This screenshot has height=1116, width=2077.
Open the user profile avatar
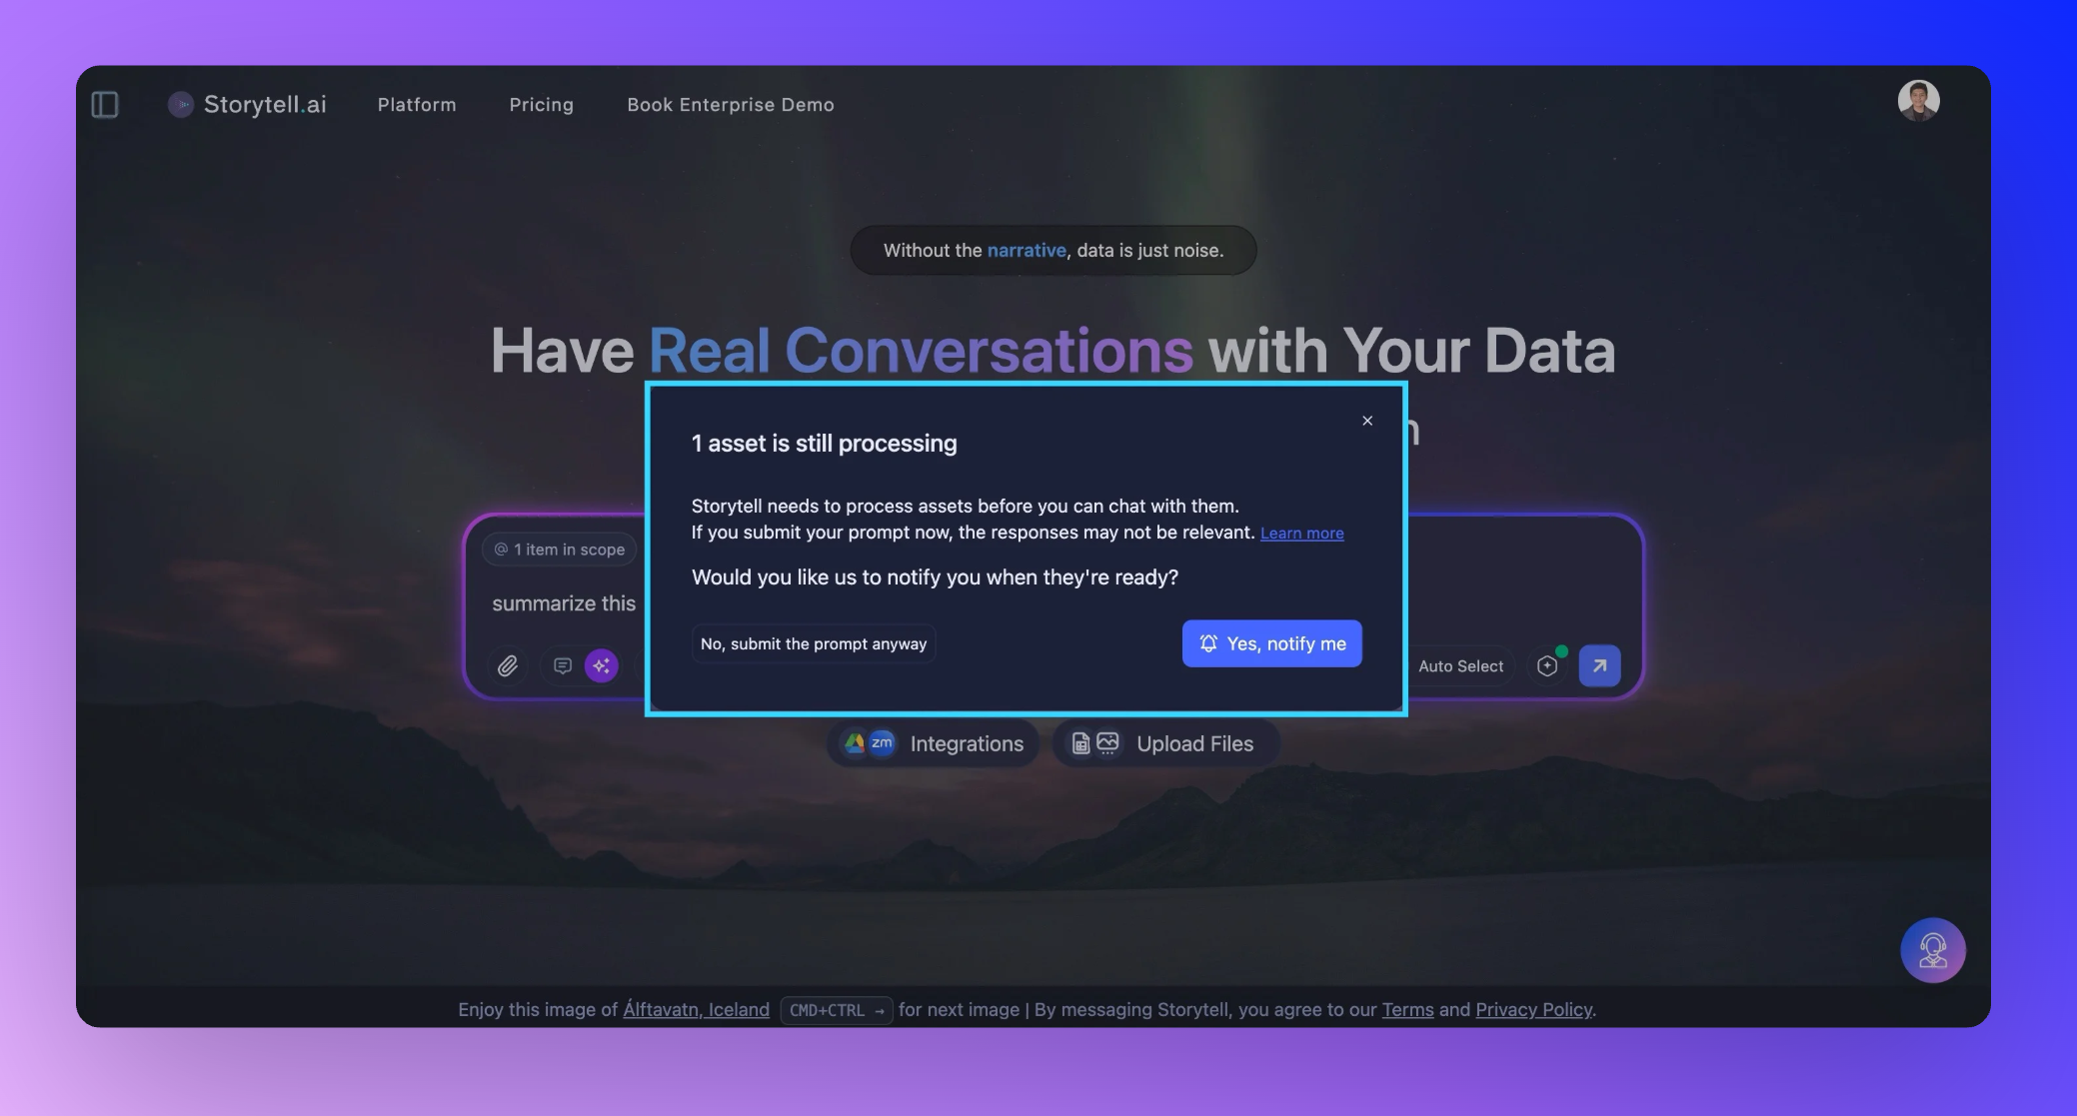coord(1918,101)
